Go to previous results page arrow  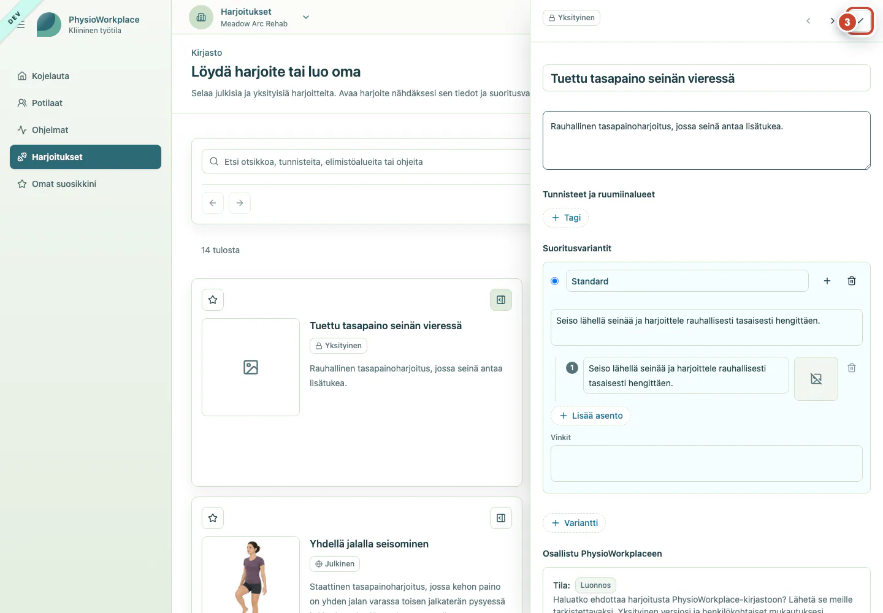[x=213, y=203]
